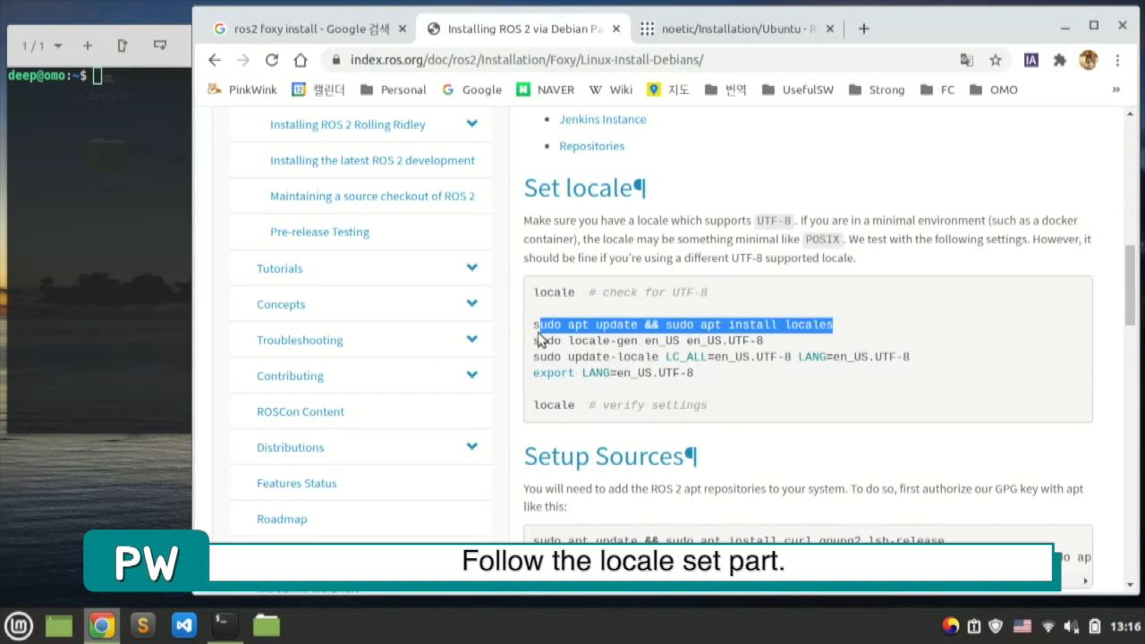Open the Roadmap sidebar link

[281, 519]
